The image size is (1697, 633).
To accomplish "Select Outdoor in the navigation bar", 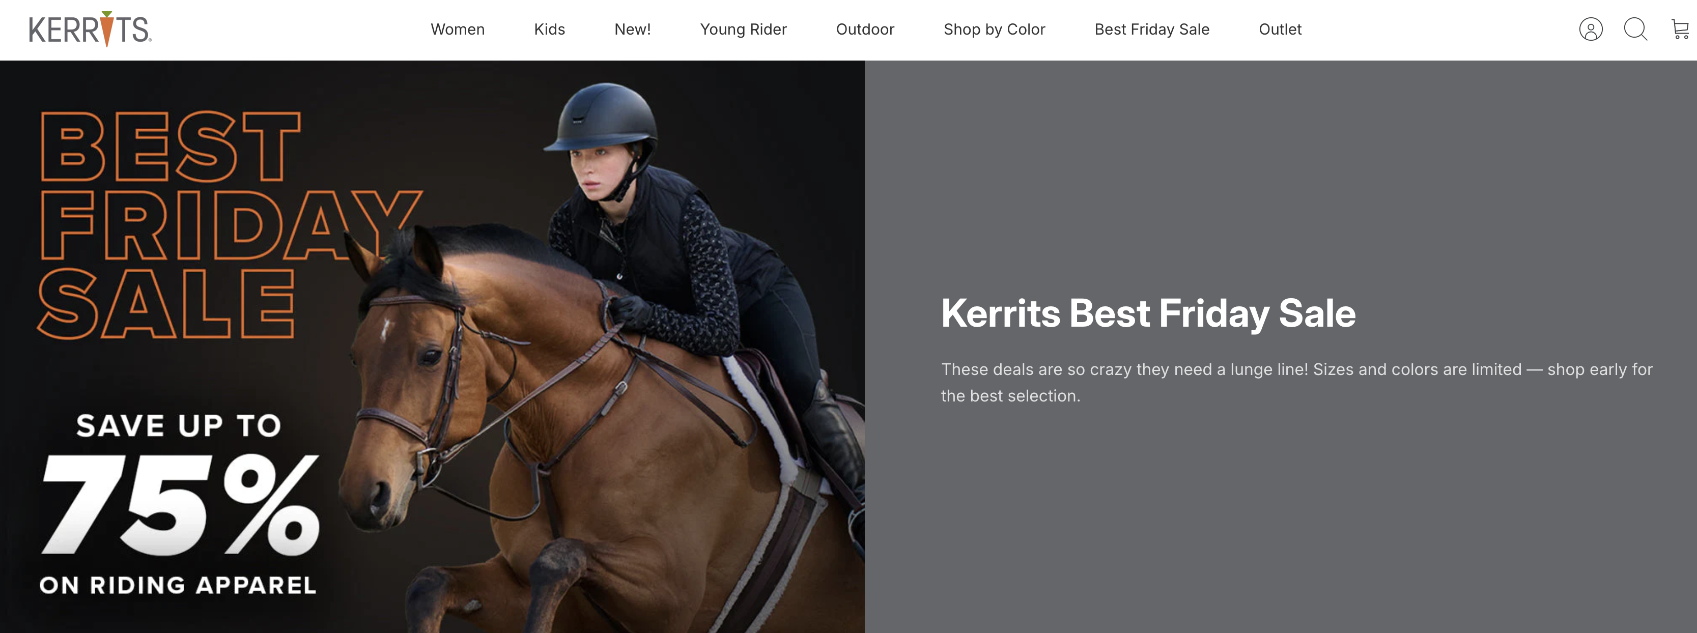I will [x=865, y=30].
